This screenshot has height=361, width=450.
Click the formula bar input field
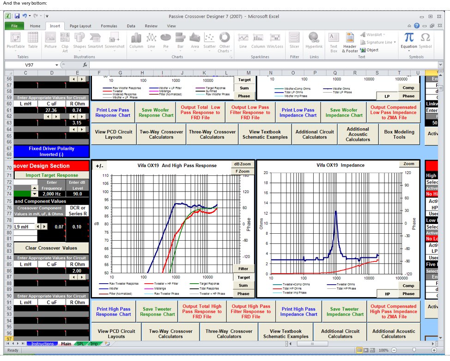click(262, 65)
